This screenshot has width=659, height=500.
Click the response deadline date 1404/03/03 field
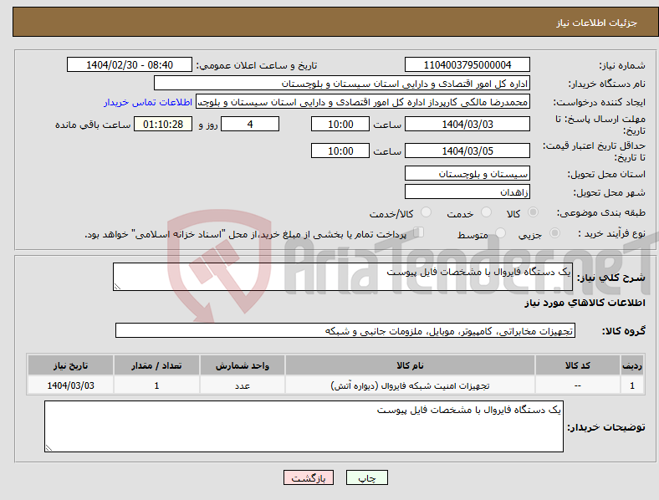[x=467, y=124]
